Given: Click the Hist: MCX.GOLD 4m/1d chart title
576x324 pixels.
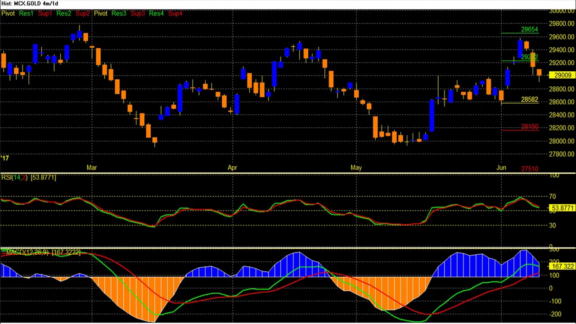Looking at the screenshot, I should pyautogui.click(x=30, y=4).
